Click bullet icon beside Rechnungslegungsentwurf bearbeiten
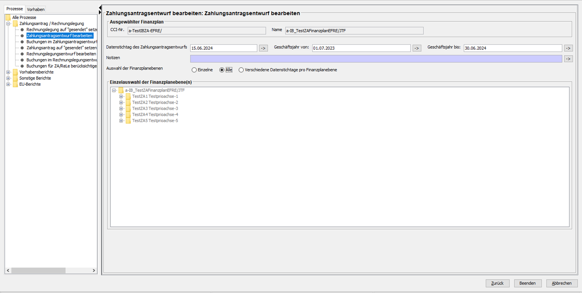 [x=22, y=54]
